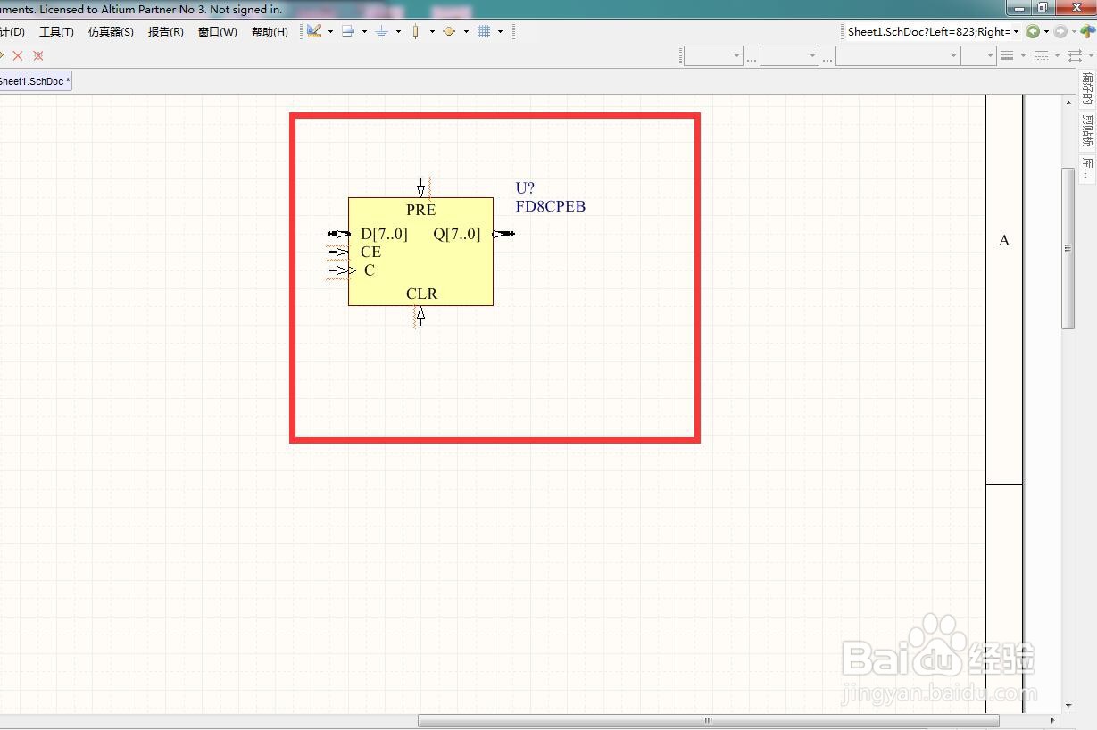The width and height of the screenshot is (1097, 730).
Task: Click the vertical scrollbar thumb
Action: click(x=1068, y=248)
